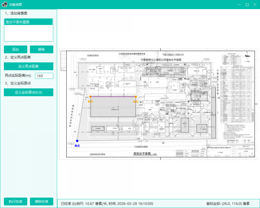Click the blue origin point marker
260x208 pixels.
click(77, 141)
